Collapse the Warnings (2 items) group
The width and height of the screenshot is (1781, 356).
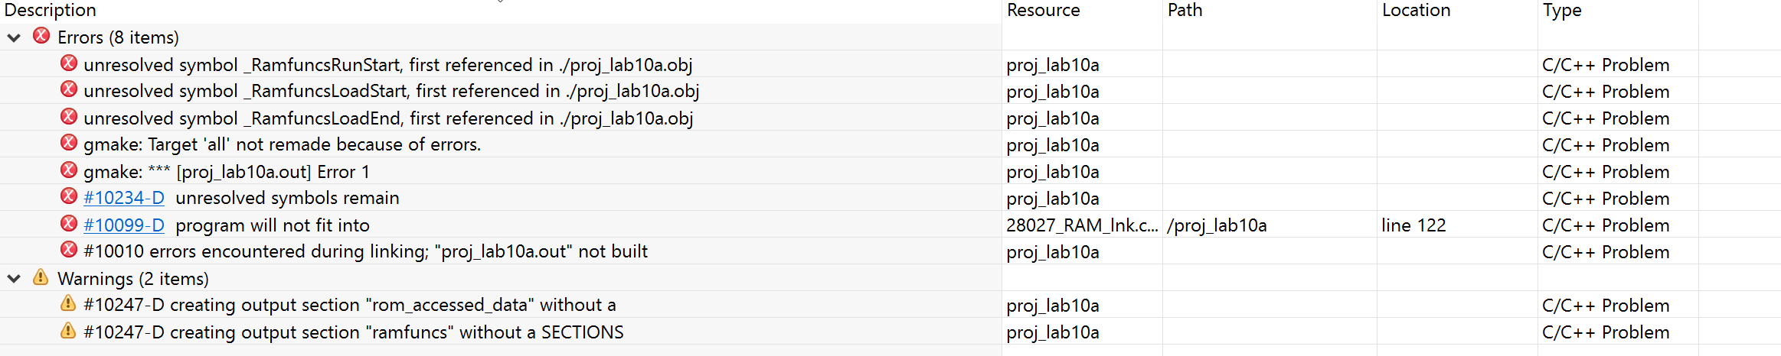tap(14, 279)
